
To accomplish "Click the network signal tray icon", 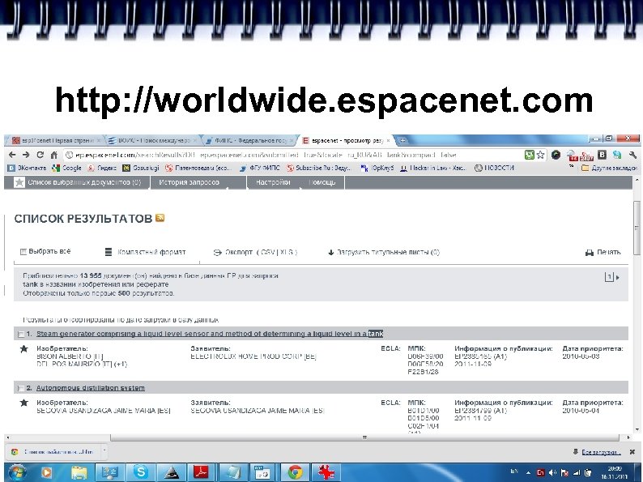I will 576,472.
